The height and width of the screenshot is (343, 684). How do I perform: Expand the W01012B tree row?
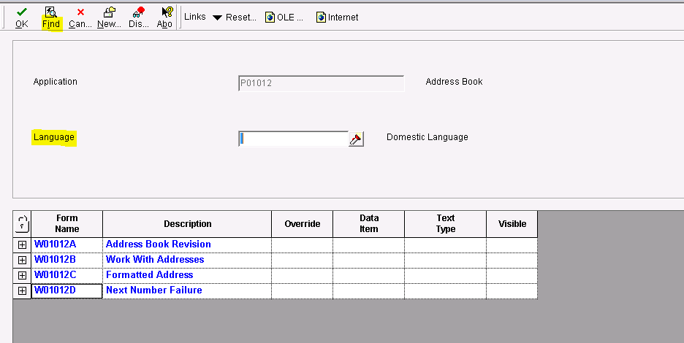22,260
